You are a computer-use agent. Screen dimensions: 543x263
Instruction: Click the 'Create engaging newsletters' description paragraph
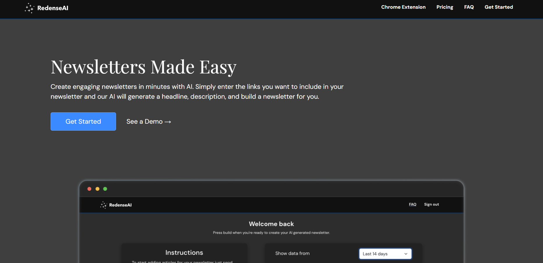[x=197, y=91]
